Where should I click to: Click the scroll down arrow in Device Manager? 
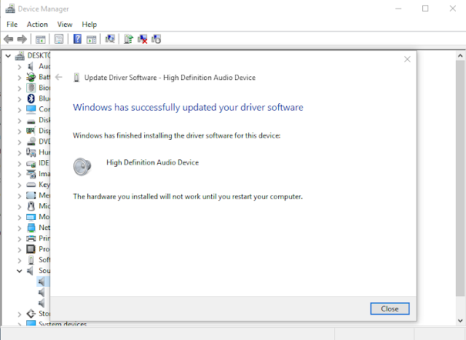coord(460,320)
